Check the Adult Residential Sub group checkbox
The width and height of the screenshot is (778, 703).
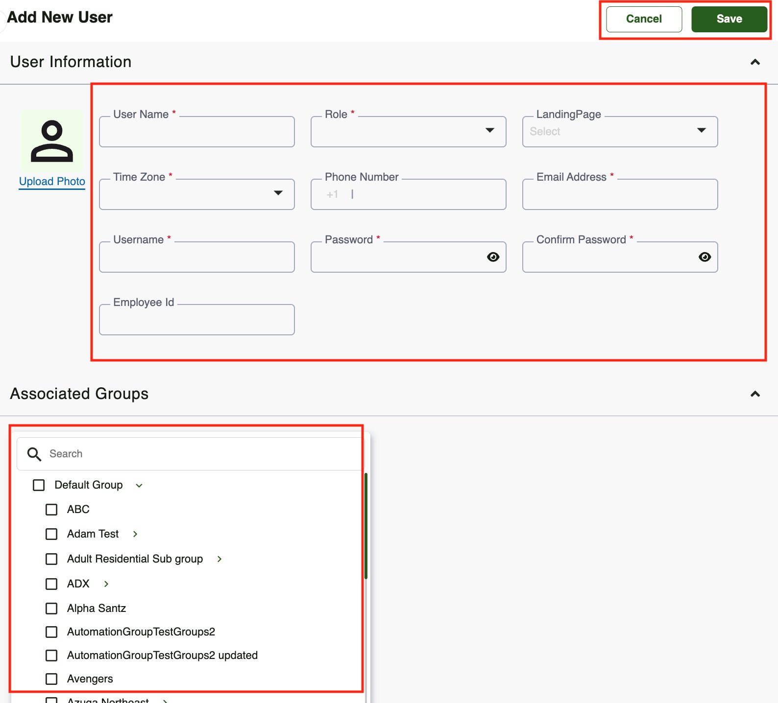click(51, 559)
